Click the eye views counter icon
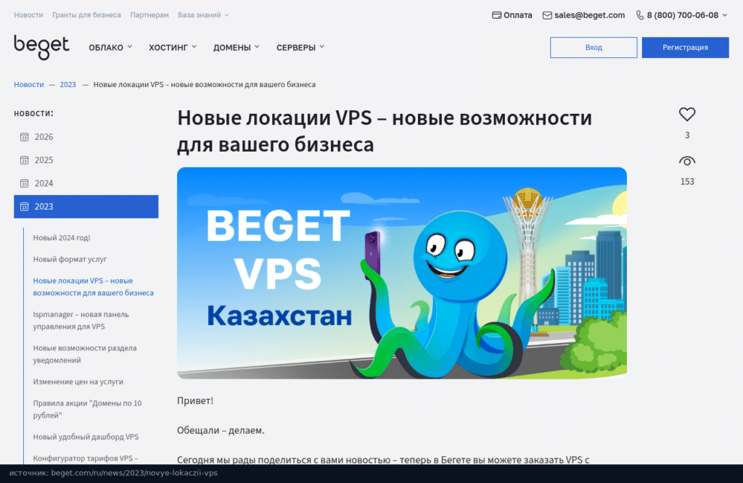 point(687,161)
